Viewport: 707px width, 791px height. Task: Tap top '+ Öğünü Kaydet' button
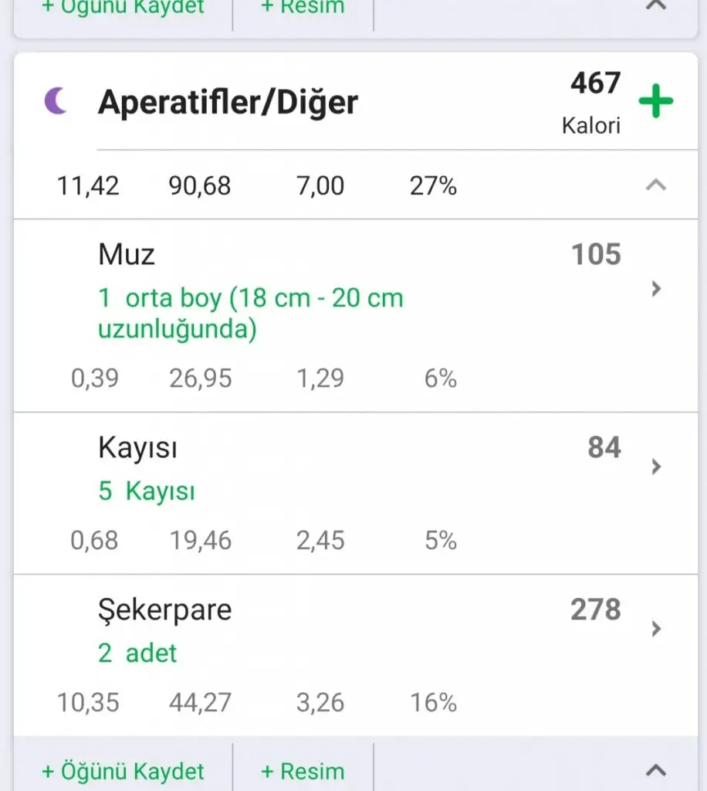click(x=123, y=8)
